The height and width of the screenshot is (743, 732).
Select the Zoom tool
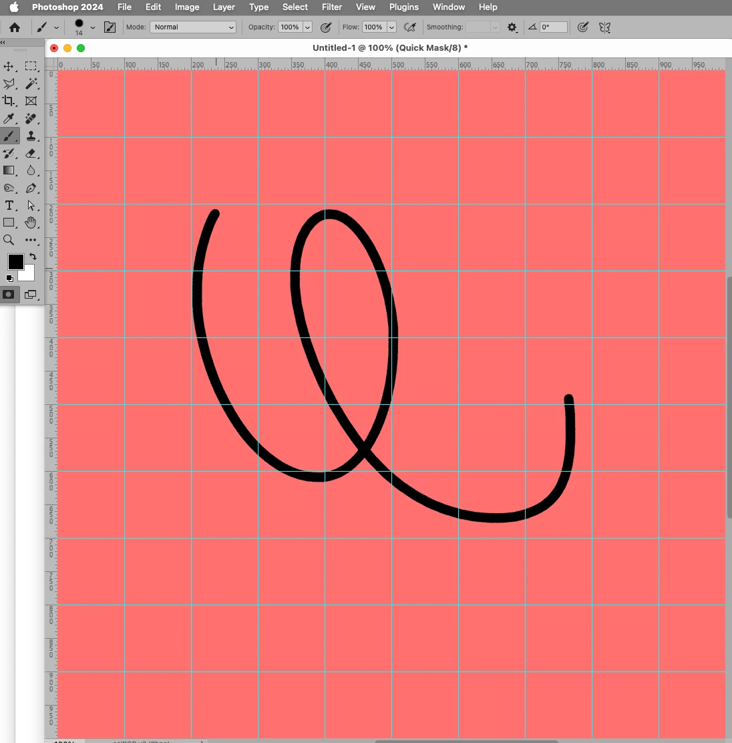(x=9, y=240)
